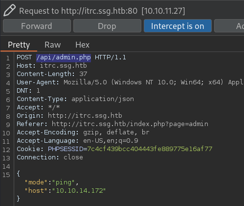Viewport: 244px width, 206px height.
Task: Click the Referer header URL
Action: (130, 124)
